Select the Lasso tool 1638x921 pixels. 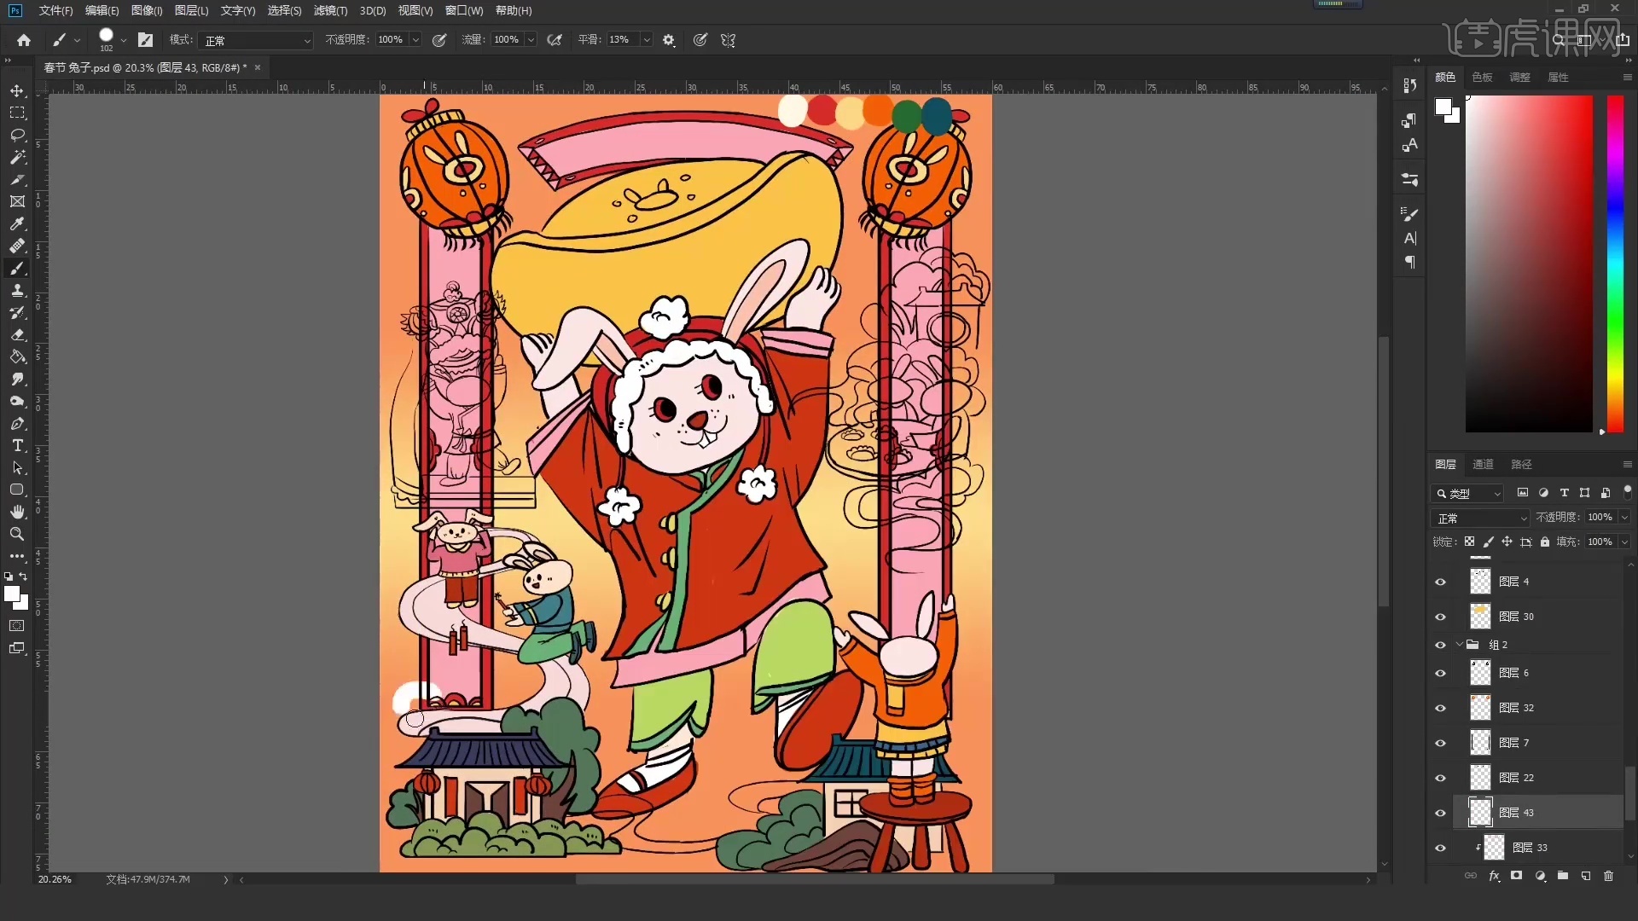(x=17, y=135)
